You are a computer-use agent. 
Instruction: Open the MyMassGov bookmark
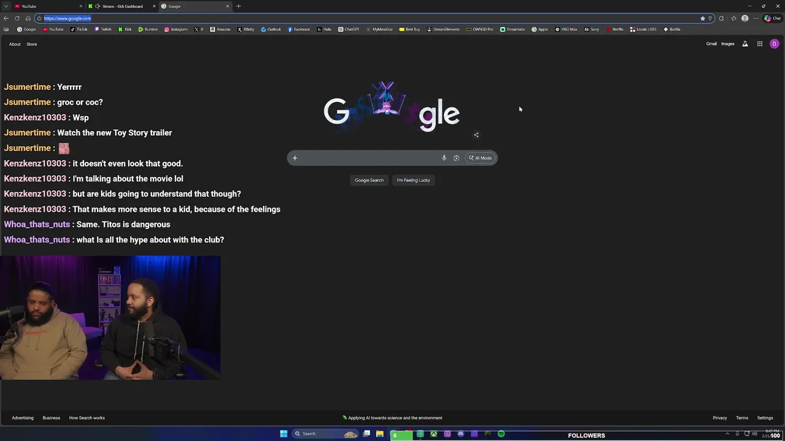tap(380, 29)
